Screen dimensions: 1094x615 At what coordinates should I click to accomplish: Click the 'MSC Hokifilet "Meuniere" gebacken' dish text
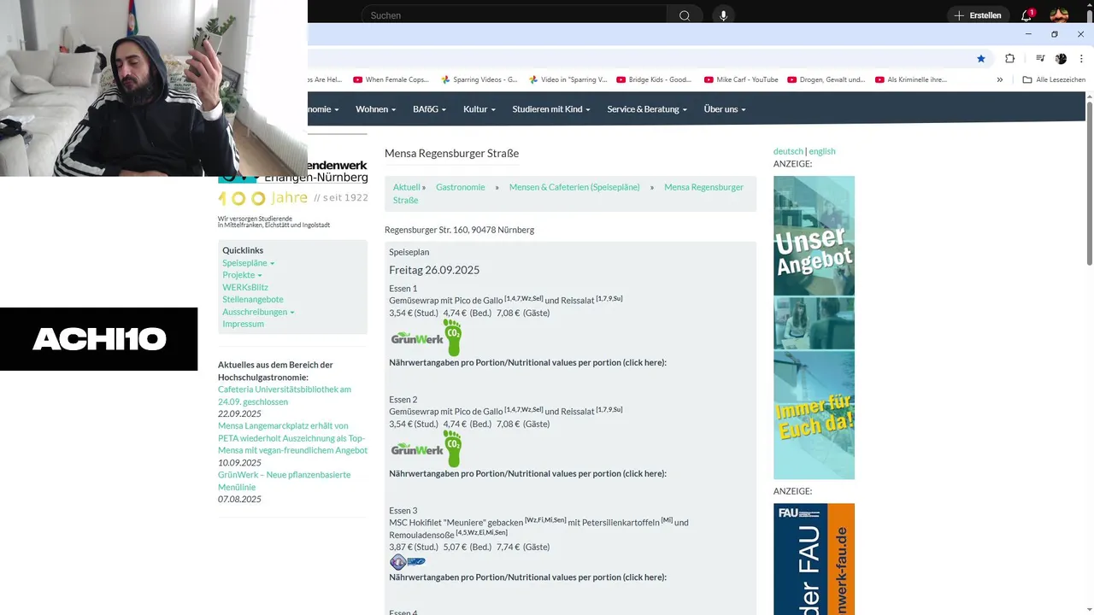[456, 523]
